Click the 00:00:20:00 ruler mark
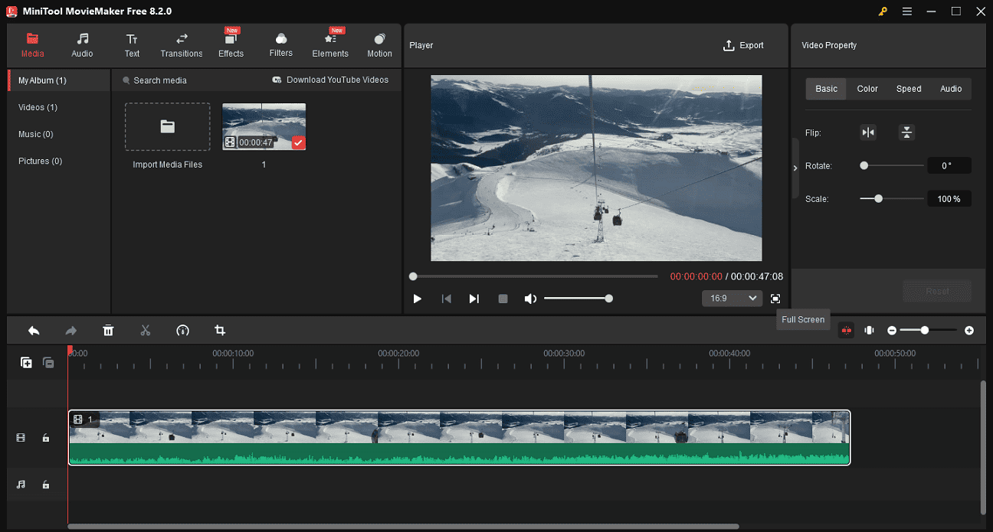 point(398,354)
